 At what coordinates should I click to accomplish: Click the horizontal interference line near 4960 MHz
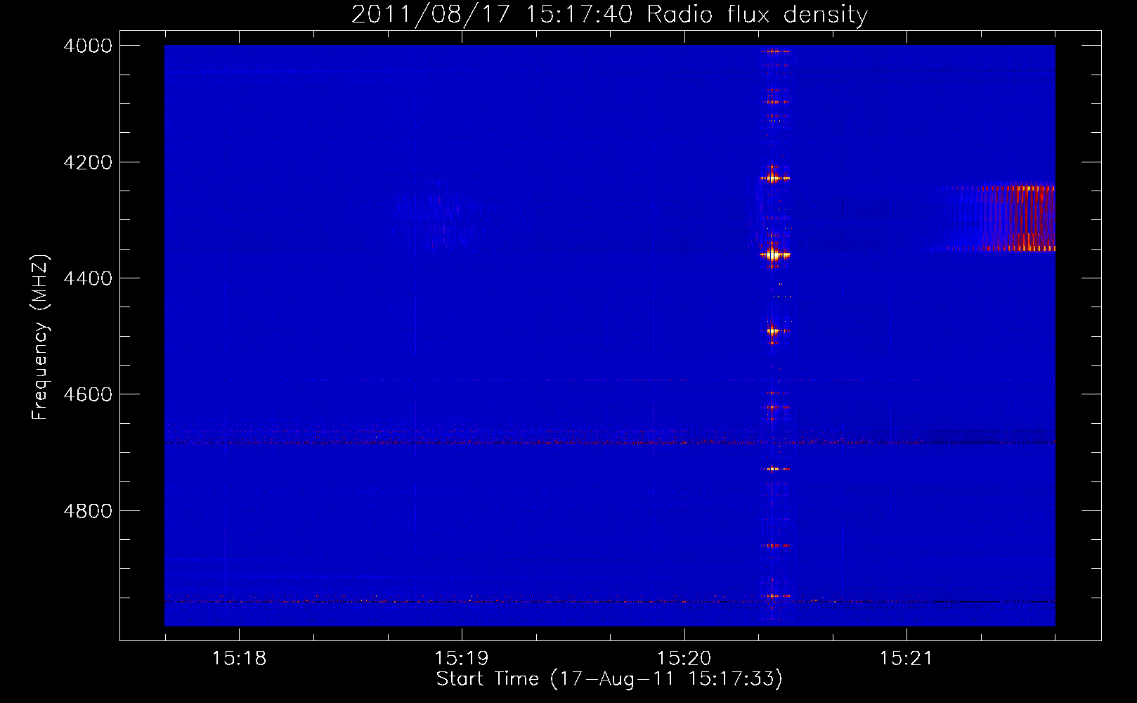pyautogui.click(x=609, y=601)
